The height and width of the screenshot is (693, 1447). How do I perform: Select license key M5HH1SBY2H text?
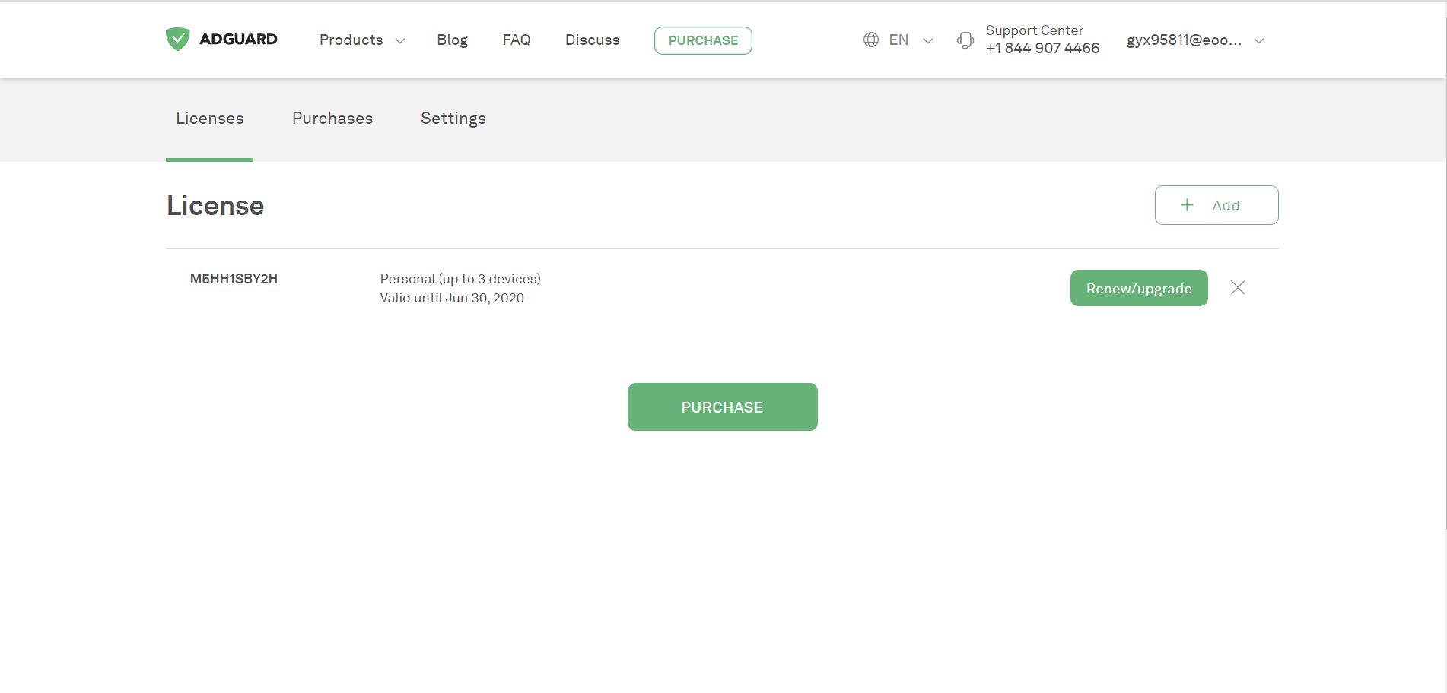pyautogui.click(x=234, y=279)
